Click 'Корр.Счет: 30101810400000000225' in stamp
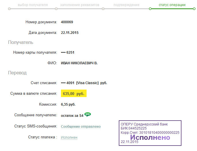This screenshot has height=151, width=197. (150, 133)
